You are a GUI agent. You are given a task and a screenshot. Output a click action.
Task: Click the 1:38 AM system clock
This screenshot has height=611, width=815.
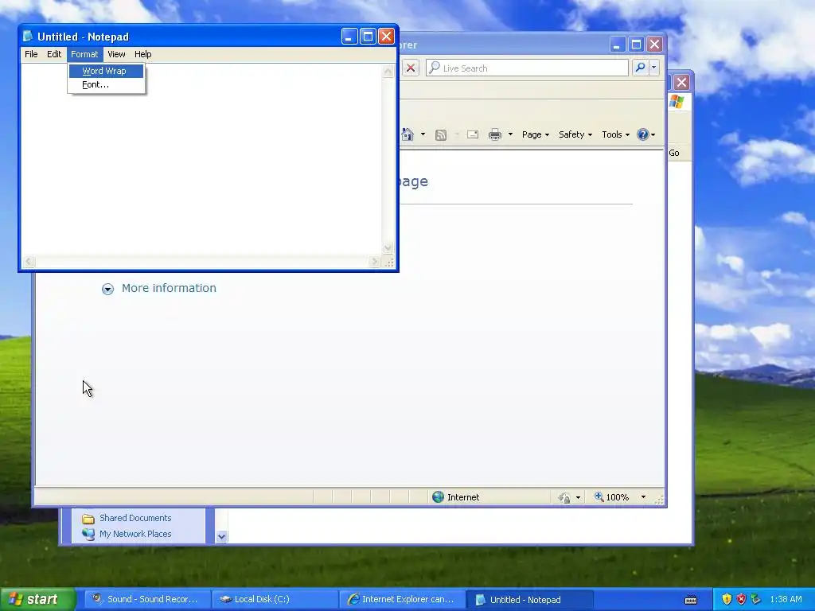[786, 600]
